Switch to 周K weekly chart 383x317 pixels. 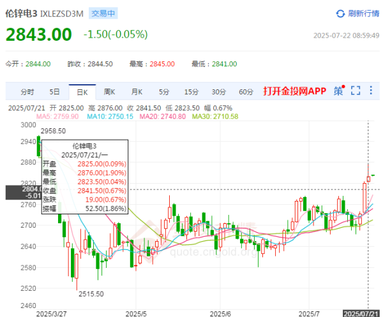[109, 92]
